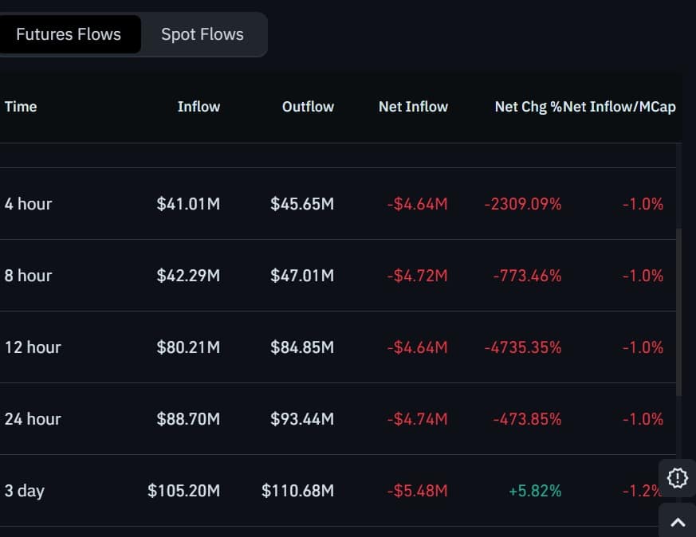Click the $105.20M inflow value
Screen dimensions: 696x537
tap(183, 491)
